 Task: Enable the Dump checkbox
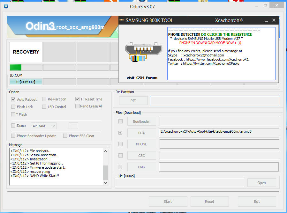13,125
